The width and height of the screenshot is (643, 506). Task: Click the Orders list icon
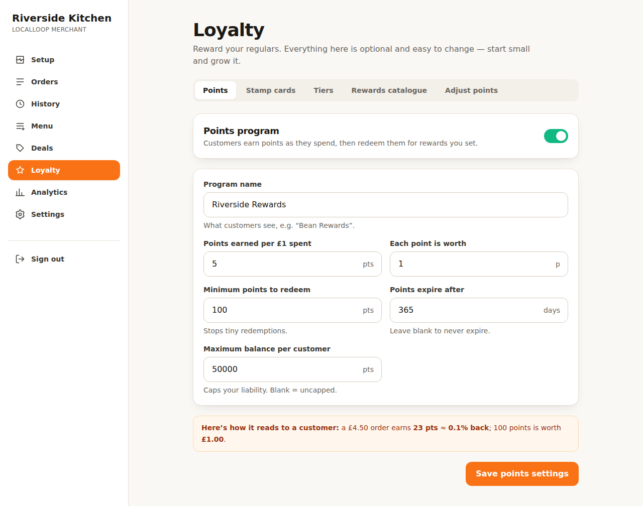click(20, 82)
